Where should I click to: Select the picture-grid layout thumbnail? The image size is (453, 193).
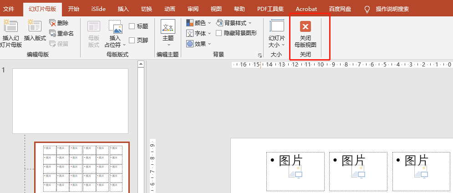[x=82, y=168]
